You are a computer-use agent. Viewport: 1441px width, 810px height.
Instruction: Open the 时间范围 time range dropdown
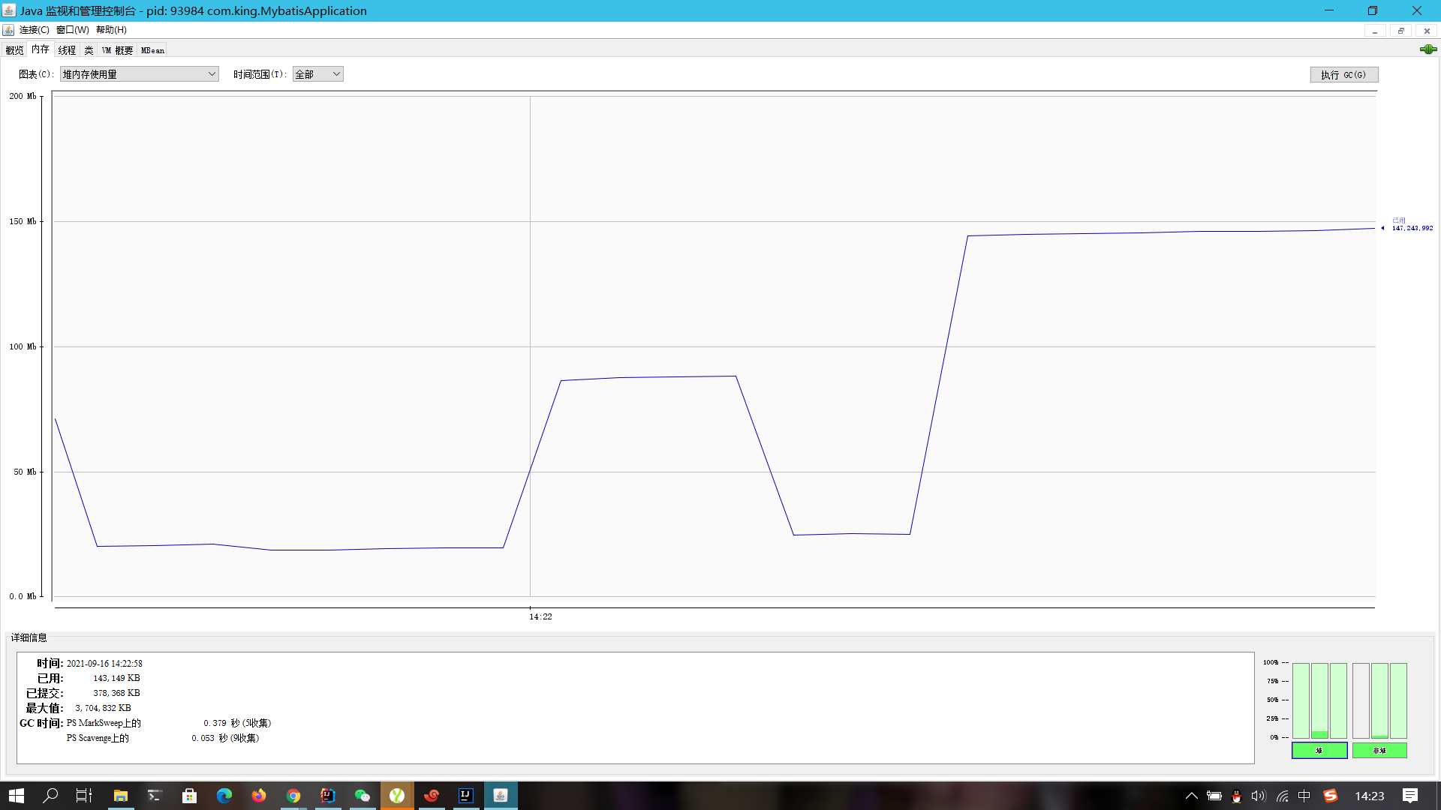317,74
